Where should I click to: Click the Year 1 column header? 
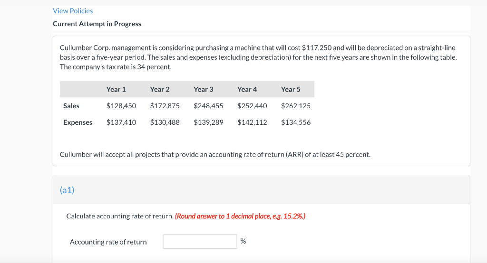click(x=116, y=89)
